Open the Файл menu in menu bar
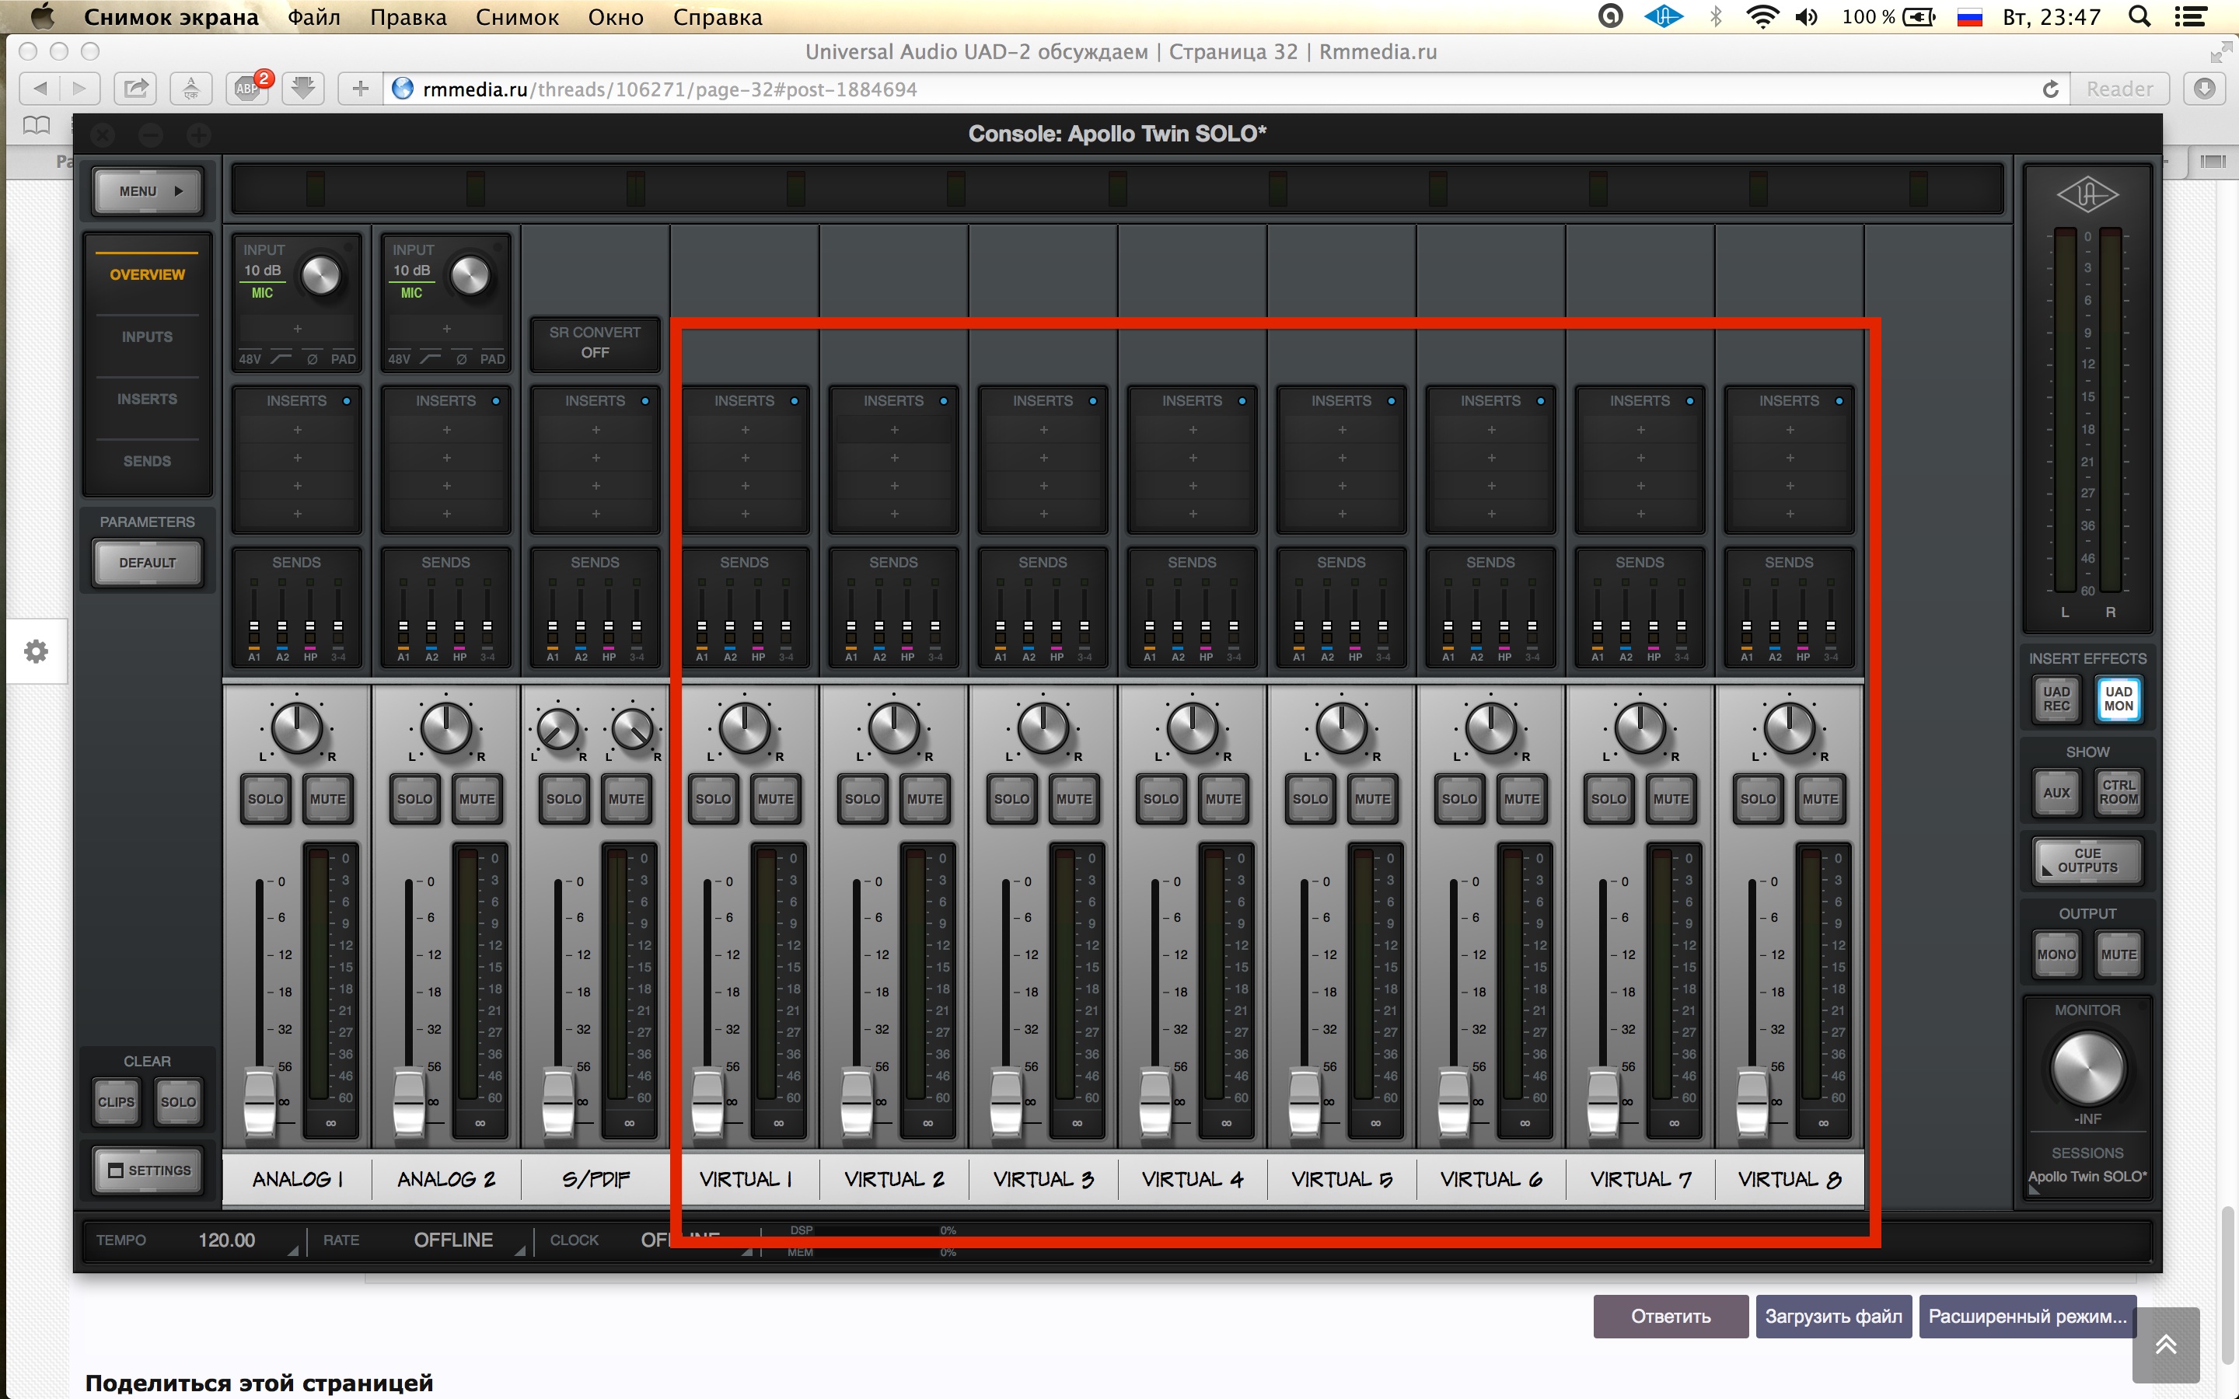2239x1399 pixels. [x=313, y=16]
